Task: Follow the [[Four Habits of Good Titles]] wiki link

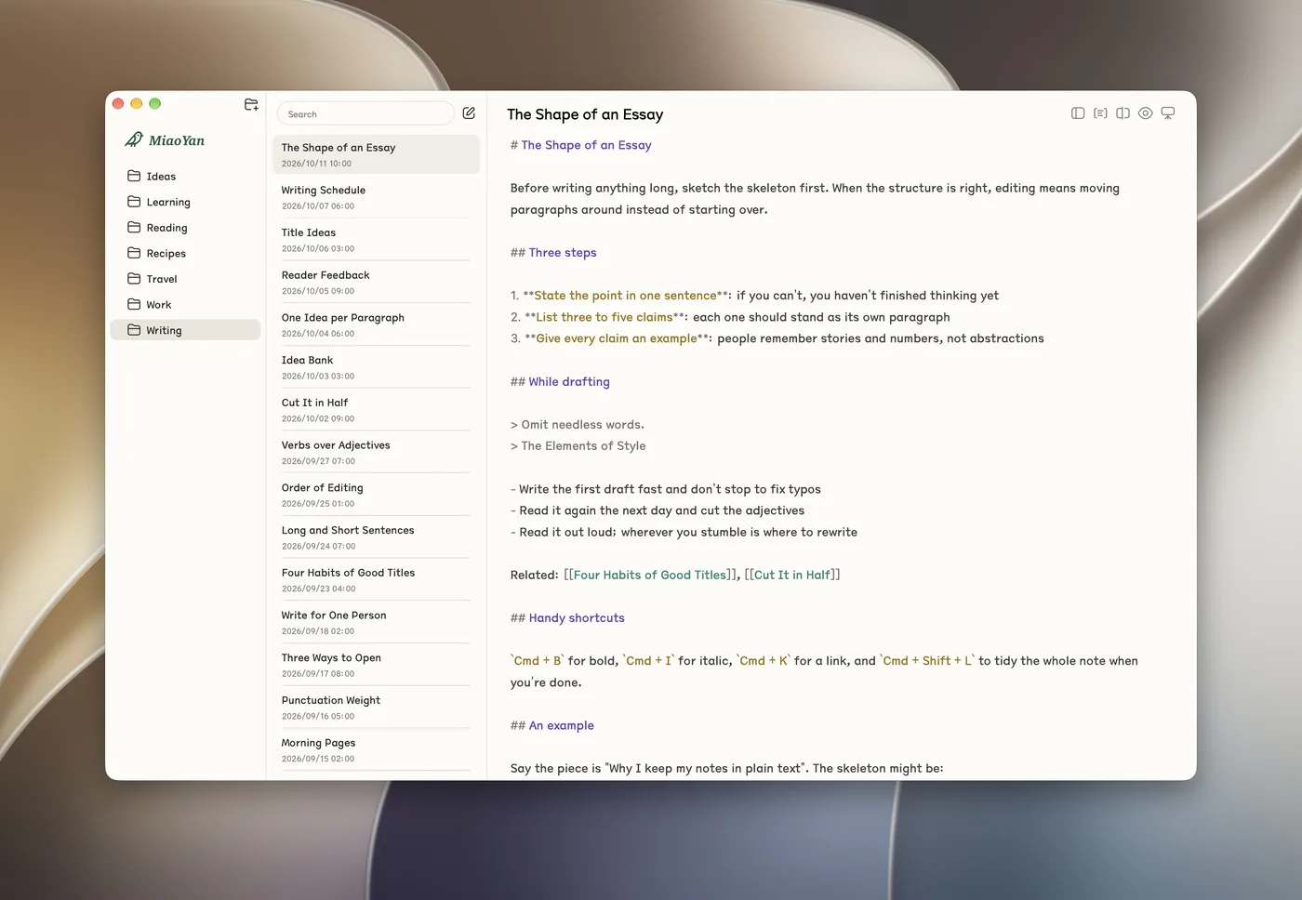Action: [652, 575]
